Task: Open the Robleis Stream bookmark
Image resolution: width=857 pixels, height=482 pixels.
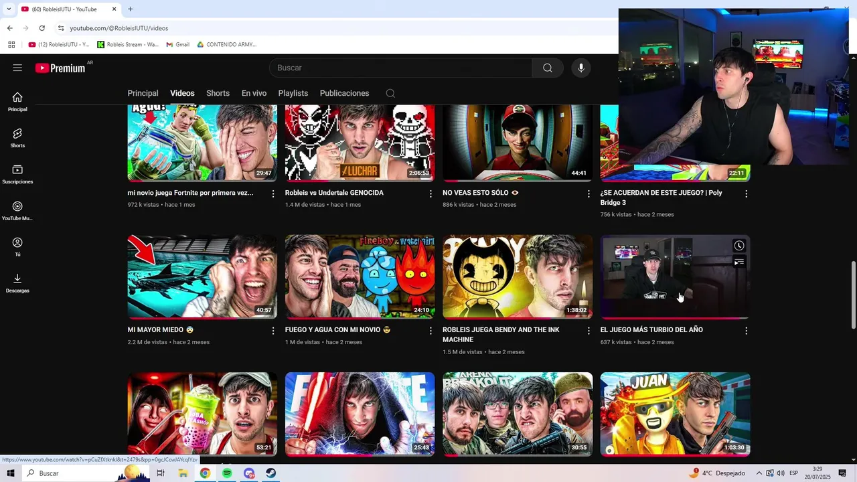Action: tap(128, 44)
